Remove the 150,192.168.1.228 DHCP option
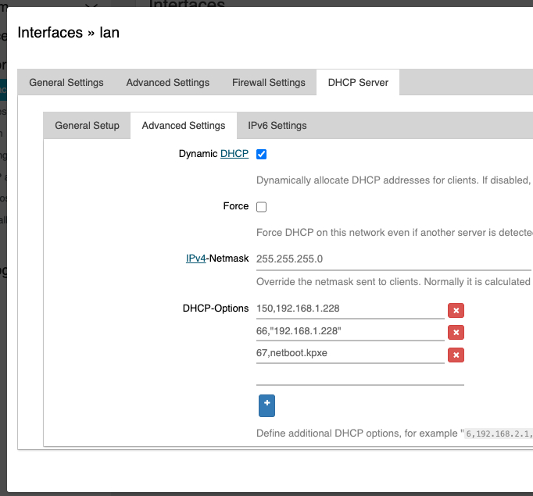This screenshot has width=533, height=496. pyautogui.click(x=456, y=310)
